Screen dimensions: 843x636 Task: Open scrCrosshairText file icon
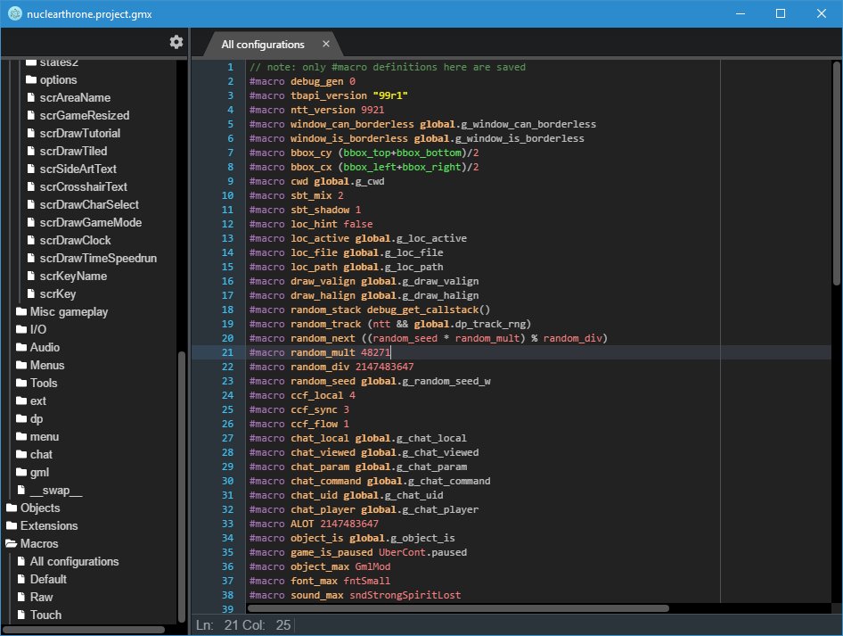tap(31, 186)
